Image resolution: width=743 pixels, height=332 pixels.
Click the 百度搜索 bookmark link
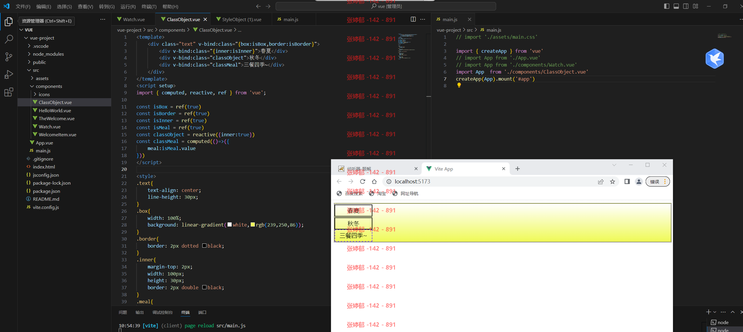[350, 193]
